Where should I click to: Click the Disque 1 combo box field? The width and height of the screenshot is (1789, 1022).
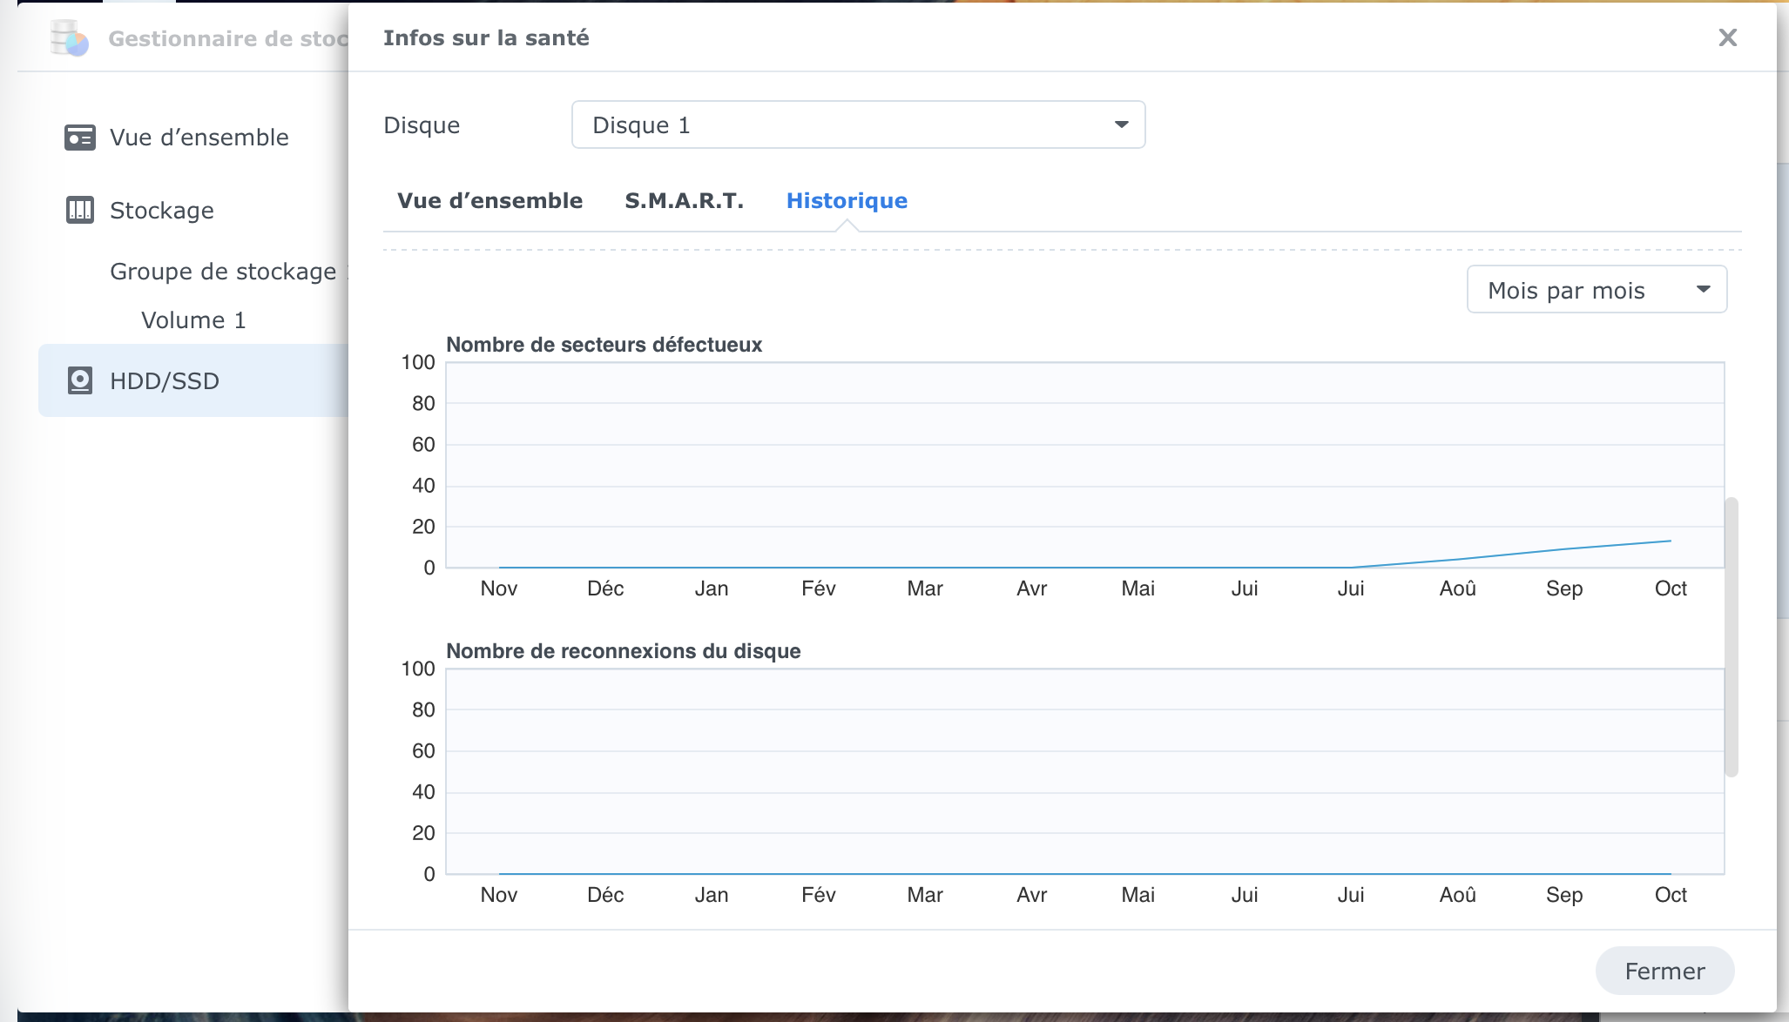point(836,124)
